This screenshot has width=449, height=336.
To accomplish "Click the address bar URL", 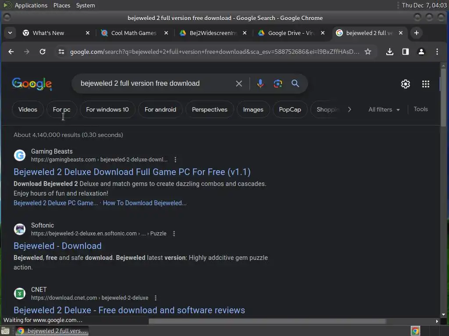I will pos(214,52).
